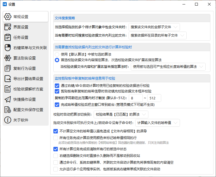Close the 设置 window

coord(209,4)
